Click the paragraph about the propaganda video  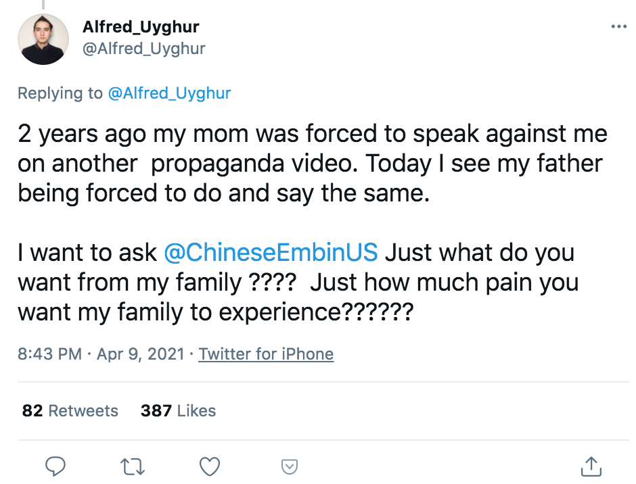(313, 164)
